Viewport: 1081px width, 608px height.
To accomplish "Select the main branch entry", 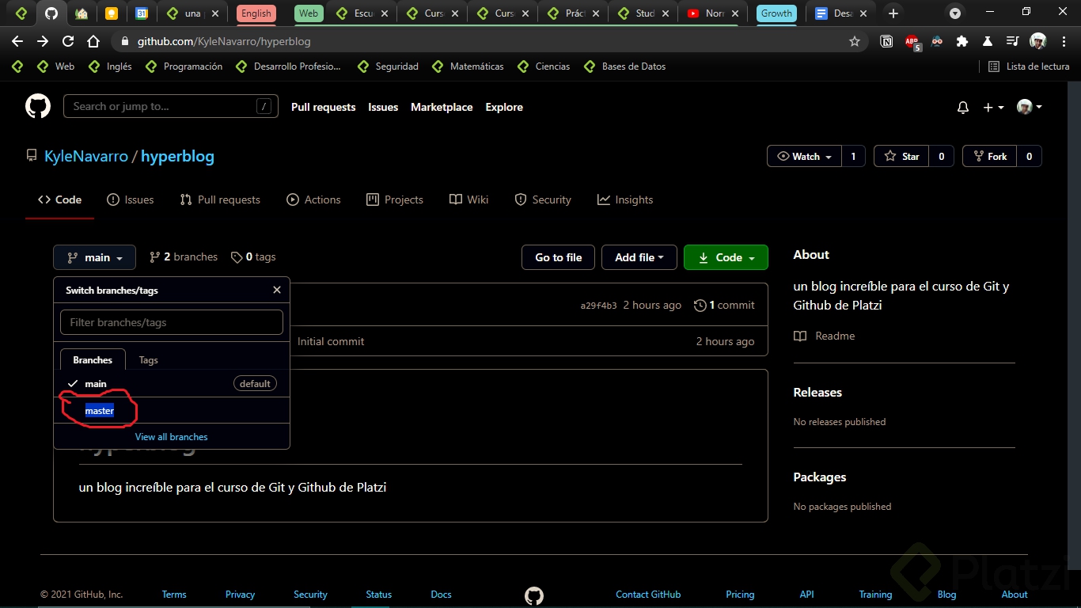I will [x=172, y=383].
